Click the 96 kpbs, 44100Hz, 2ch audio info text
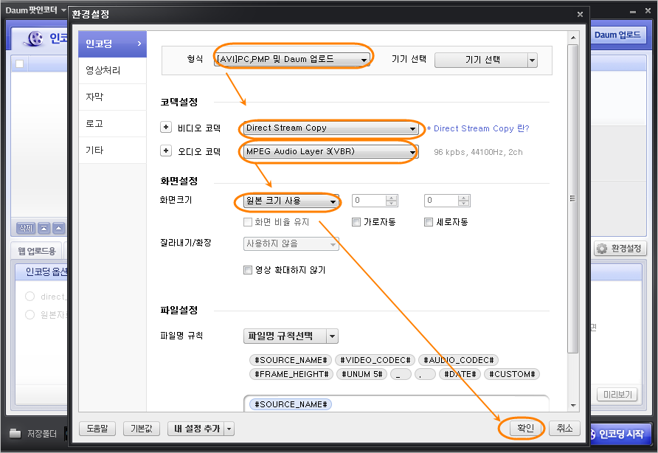The height and width of the screenshot is (453, 658). (479, 152)
